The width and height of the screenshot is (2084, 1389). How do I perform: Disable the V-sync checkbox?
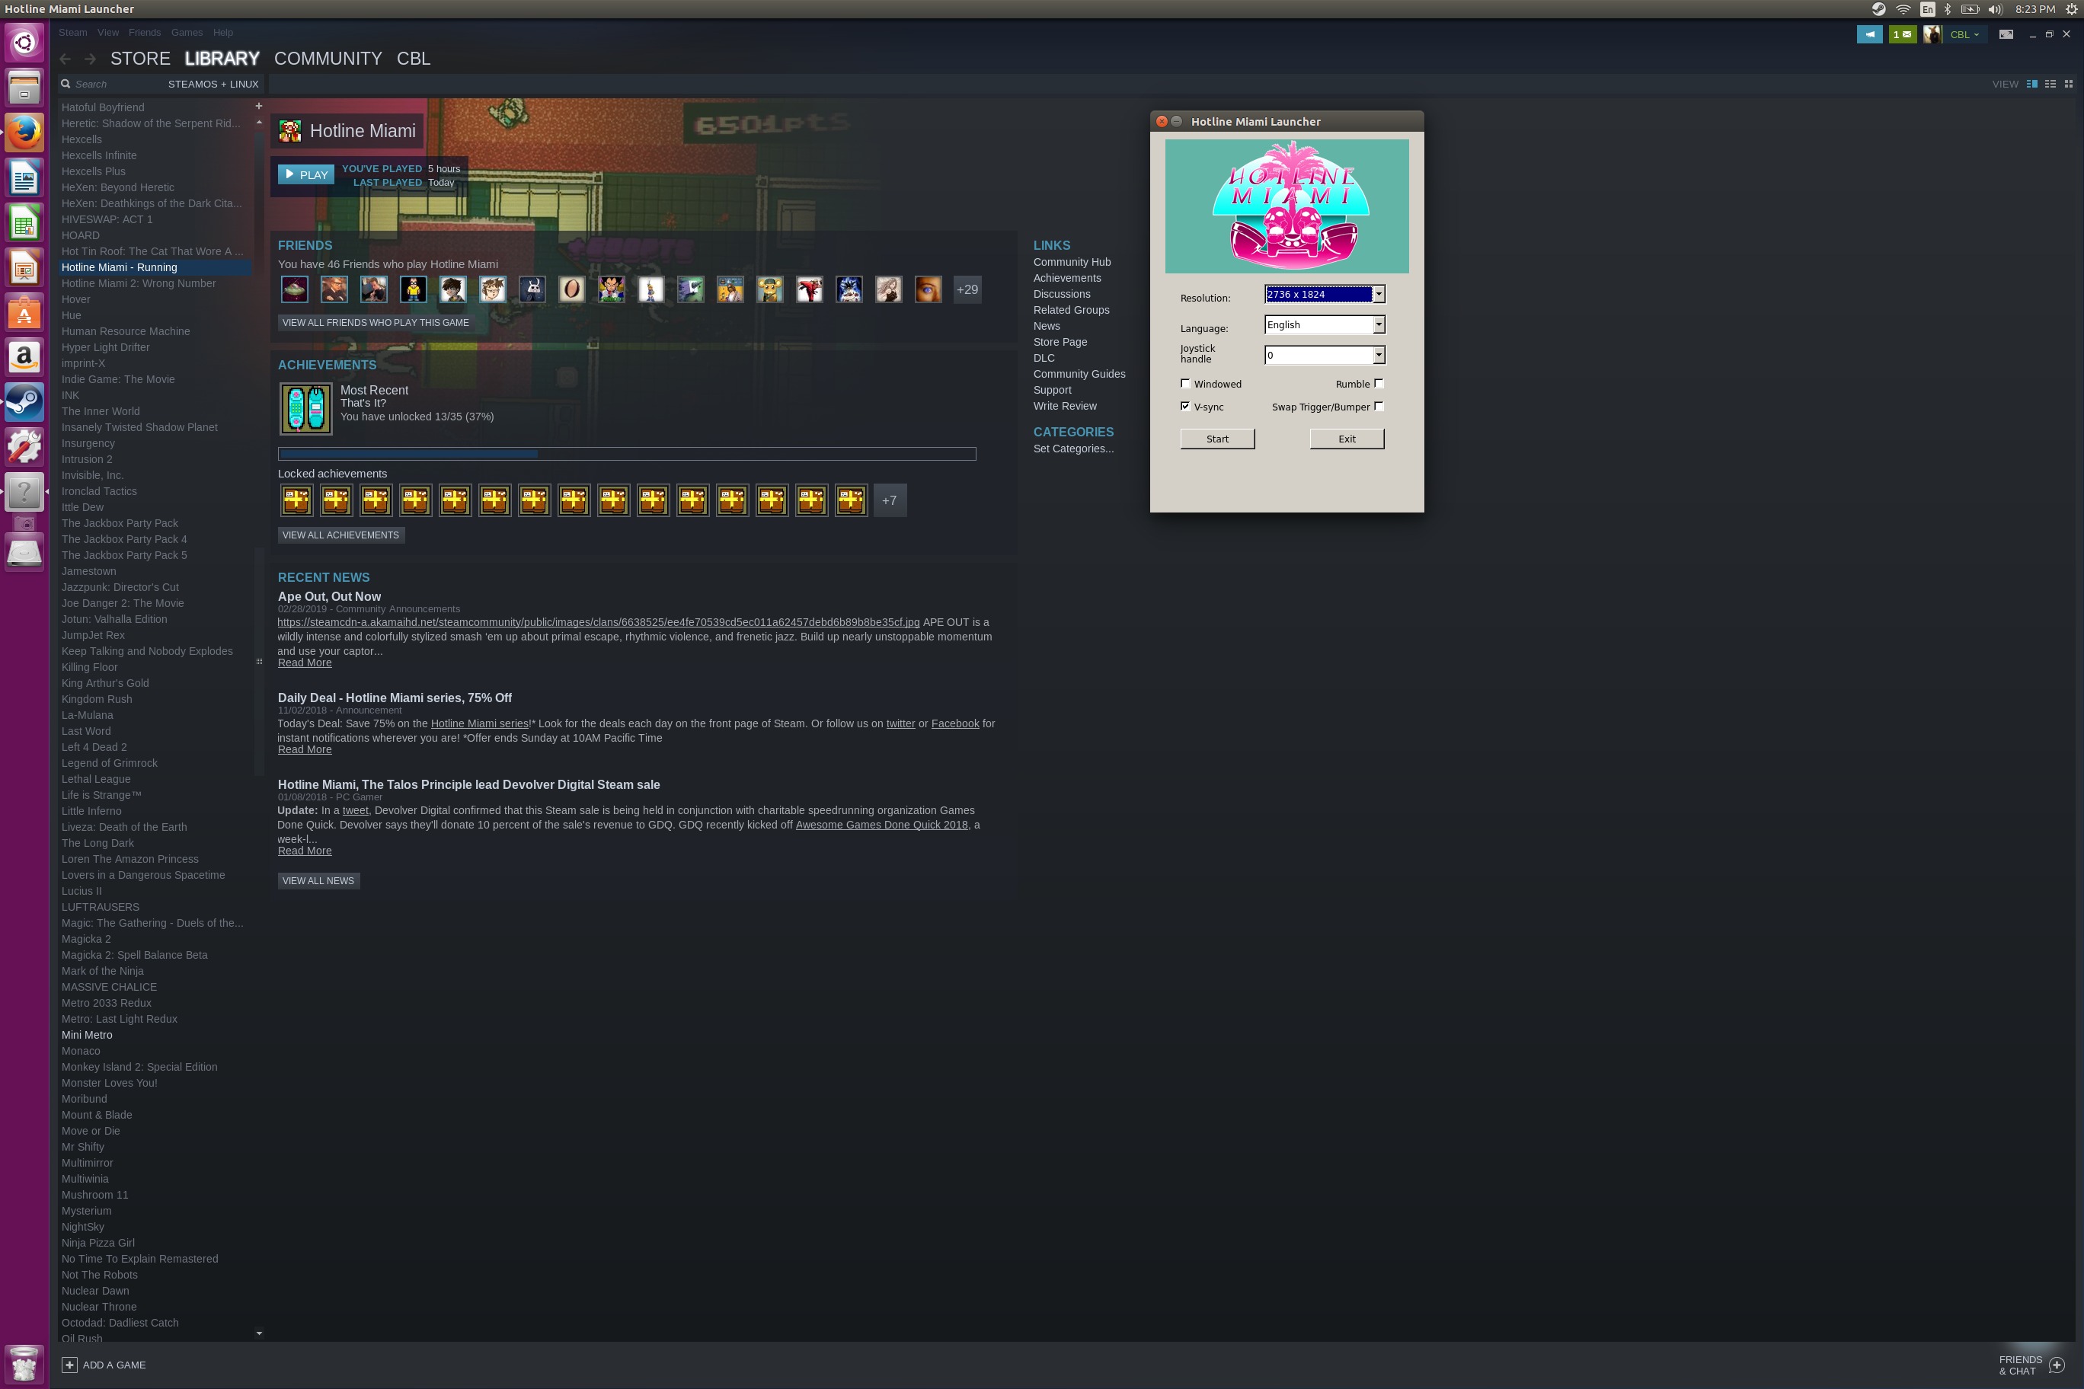pos(1185,406)
